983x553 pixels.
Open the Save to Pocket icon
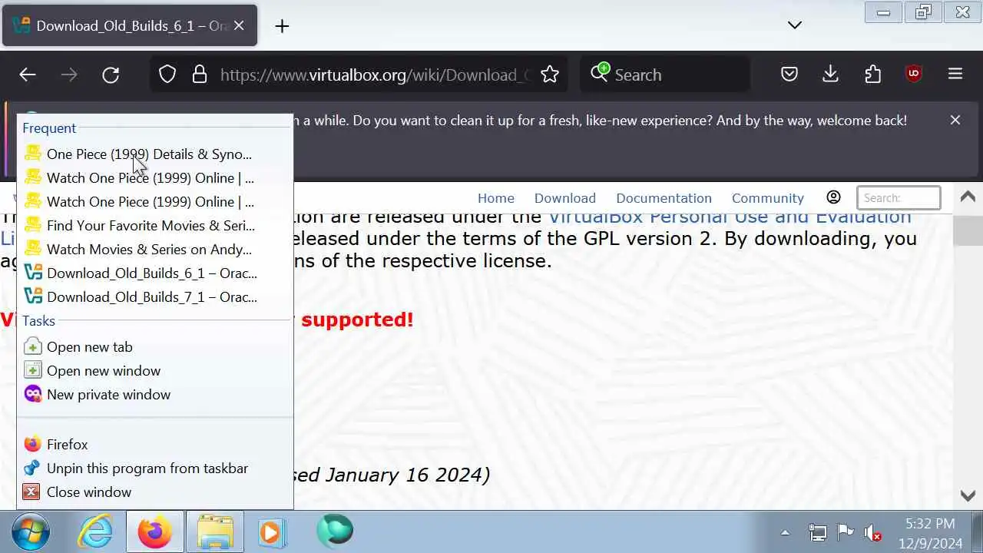tap(789, 75)
